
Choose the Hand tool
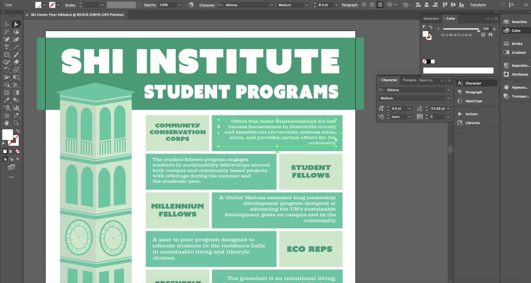pyautogui.click(x=7, y=124)
